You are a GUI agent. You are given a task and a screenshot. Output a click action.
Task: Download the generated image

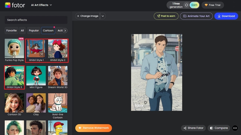point(226,16)
